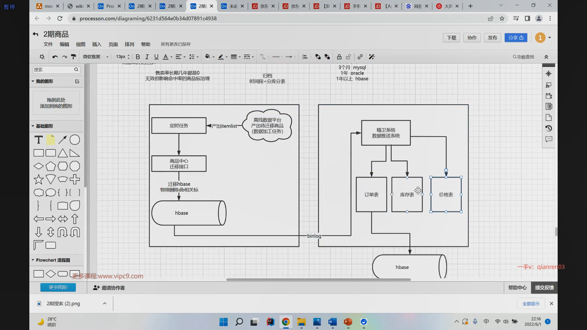
Task: Toggle italic formatting
Action: [147, 57]
